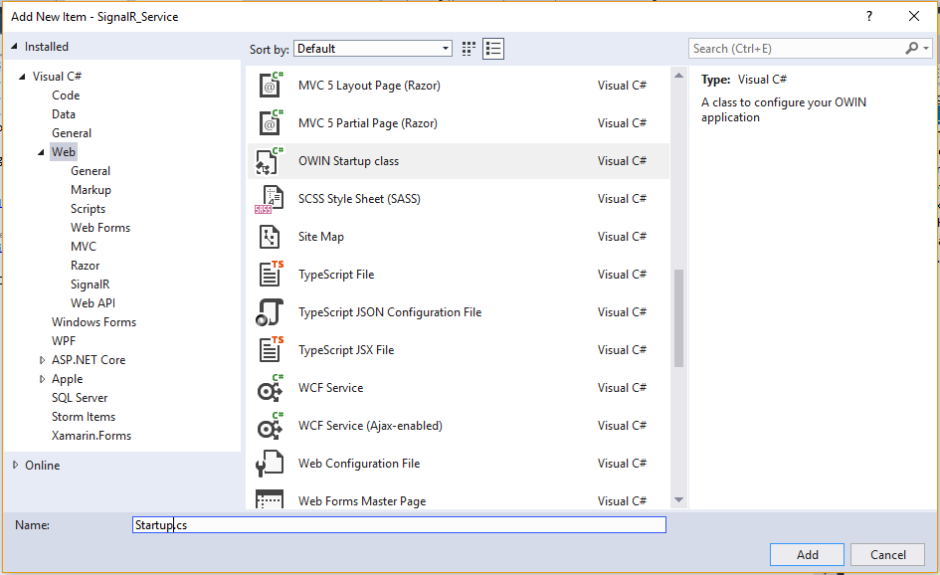Select the MVC 5 Layout Page icon
Screen dimensions: 940x575
pos(270,86)
